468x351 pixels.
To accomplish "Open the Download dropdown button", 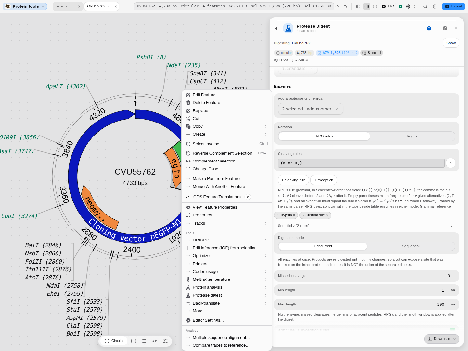I will tap(442, 339).
